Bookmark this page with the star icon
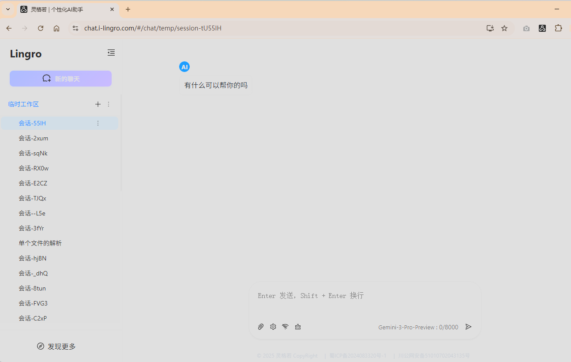Screen dimensions: 571x362 [504, 28]
